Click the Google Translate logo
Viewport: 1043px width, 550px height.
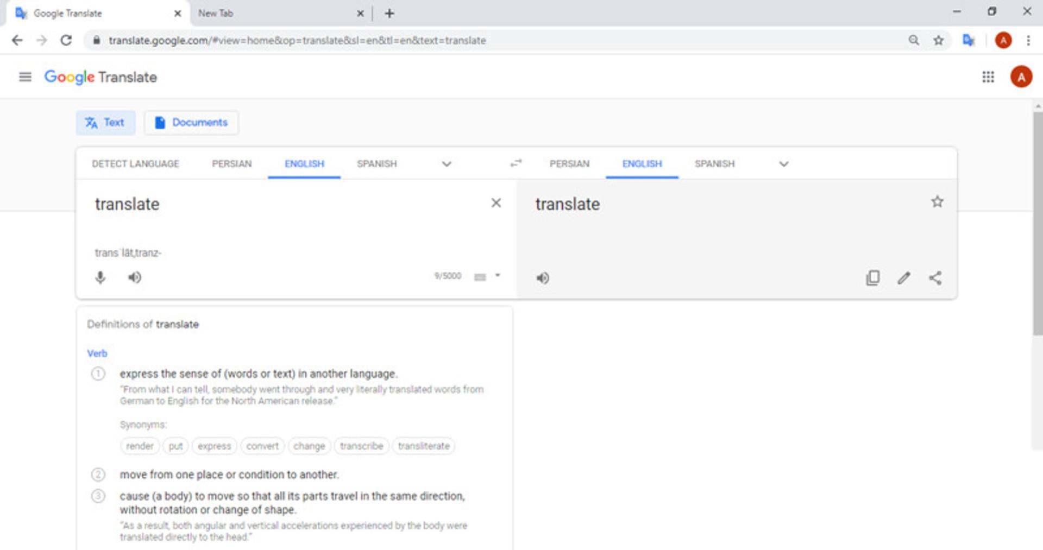tap(100, 77)
